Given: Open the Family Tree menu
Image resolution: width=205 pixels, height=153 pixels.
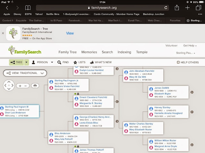Looking at the screenshot, I should (x=68, y=52).
